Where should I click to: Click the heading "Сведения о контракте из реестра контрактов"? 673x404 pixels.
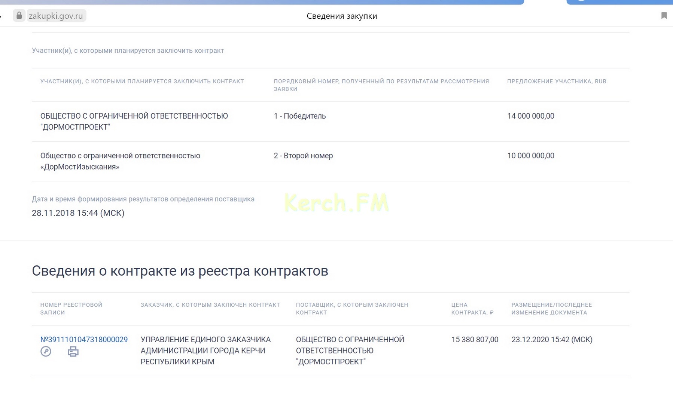(x=180, y=271)
